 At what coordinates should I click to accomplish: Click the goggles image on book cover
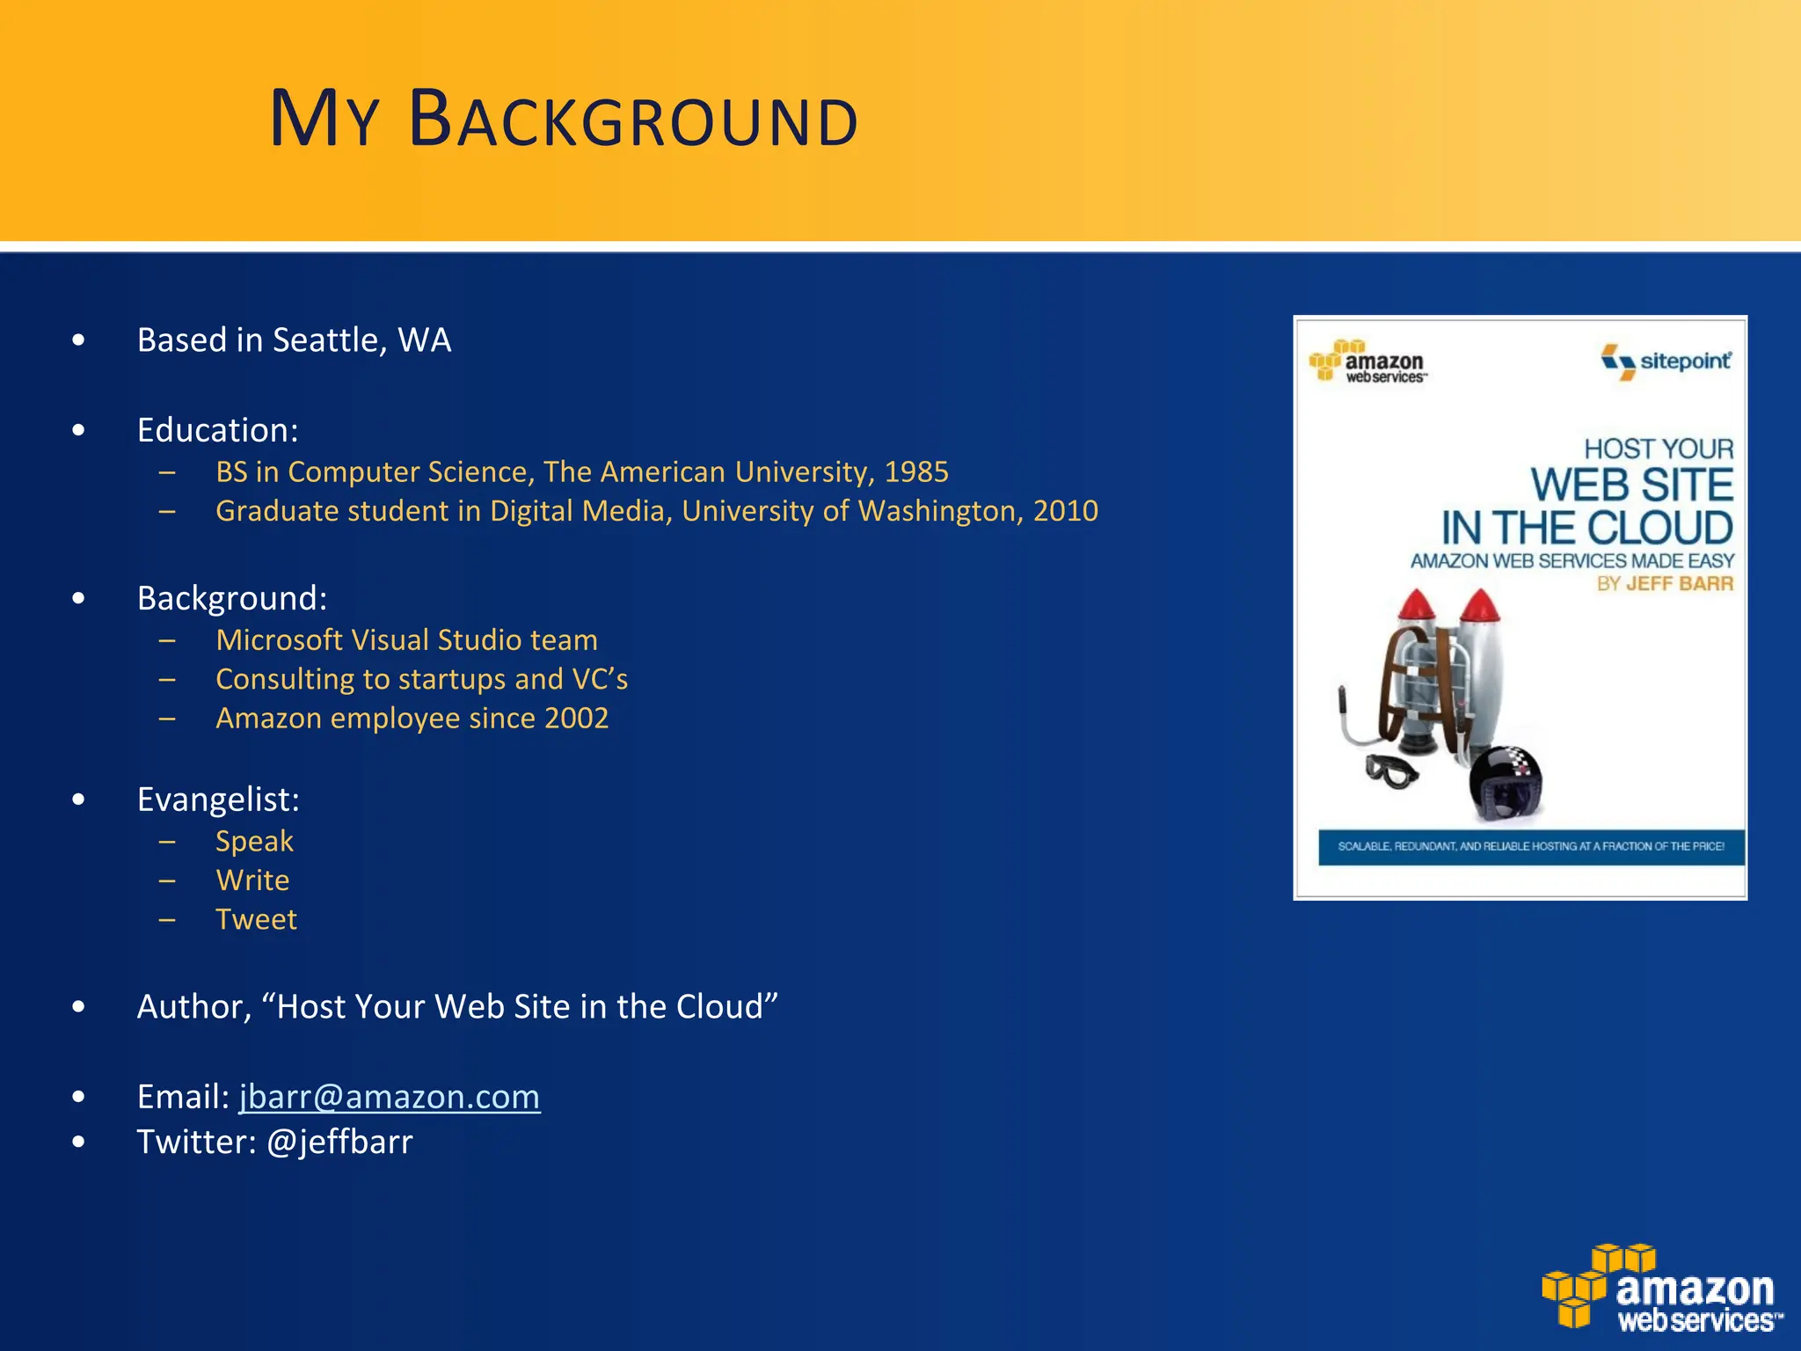pos(1391,771)
